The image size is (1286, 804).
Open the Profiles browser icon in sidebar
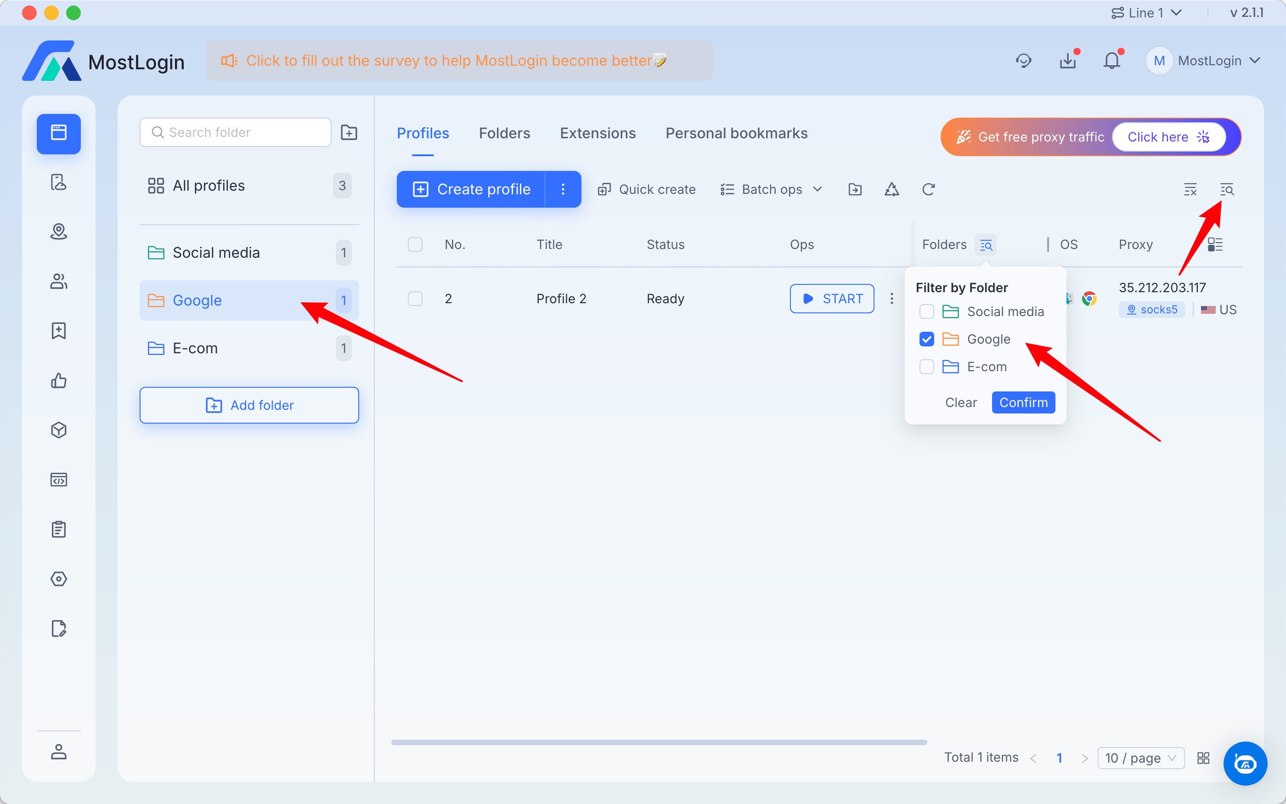(58, 134)
